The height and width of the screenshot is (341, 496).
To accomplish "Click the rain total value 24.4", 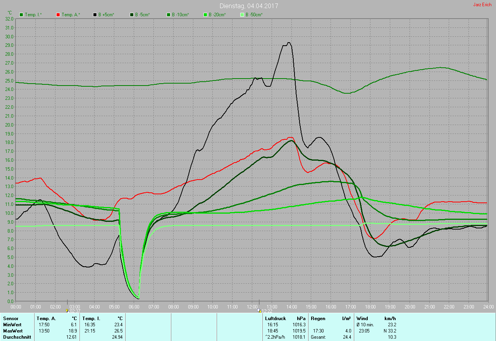I will tap(347, 337).
